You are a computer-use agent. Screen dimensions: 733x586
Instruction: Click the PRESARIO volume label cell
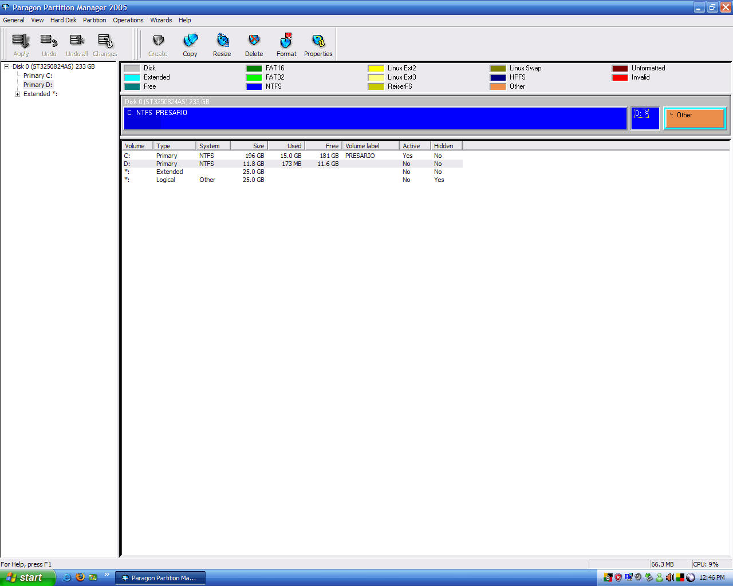(360, 156)
